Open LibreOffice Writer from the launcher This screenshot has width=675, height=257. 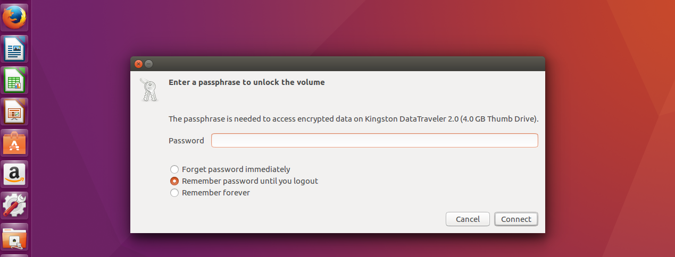point(15,49)
